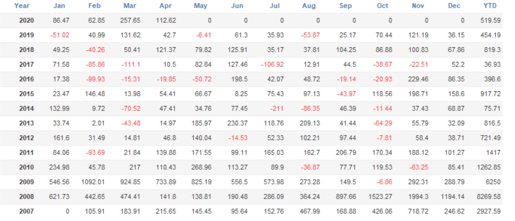Click the March 2017 value -111.1
This screenshot has height=221, width=515.
coord(132,64)
